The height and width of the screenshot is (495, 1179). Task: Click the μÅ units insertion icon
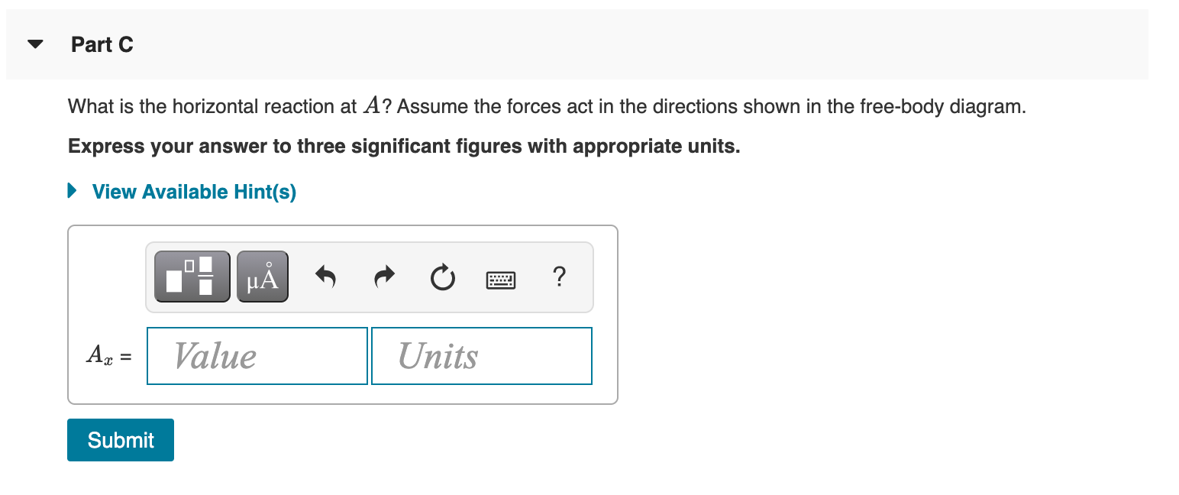pyautogui.click(x=262, y=277)
